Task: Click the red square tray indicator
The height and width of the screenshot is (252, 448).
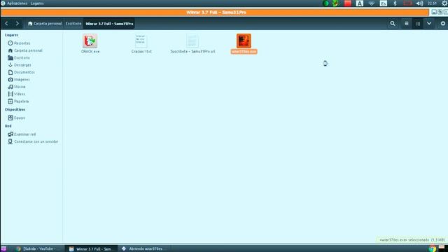Action: click(347, 3)
